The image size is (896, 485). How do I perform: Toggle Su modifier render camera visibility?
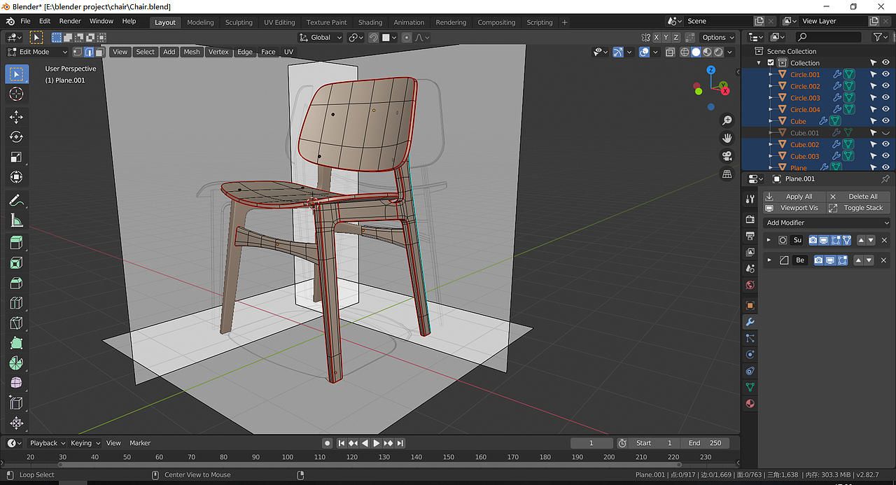[813, 240]
